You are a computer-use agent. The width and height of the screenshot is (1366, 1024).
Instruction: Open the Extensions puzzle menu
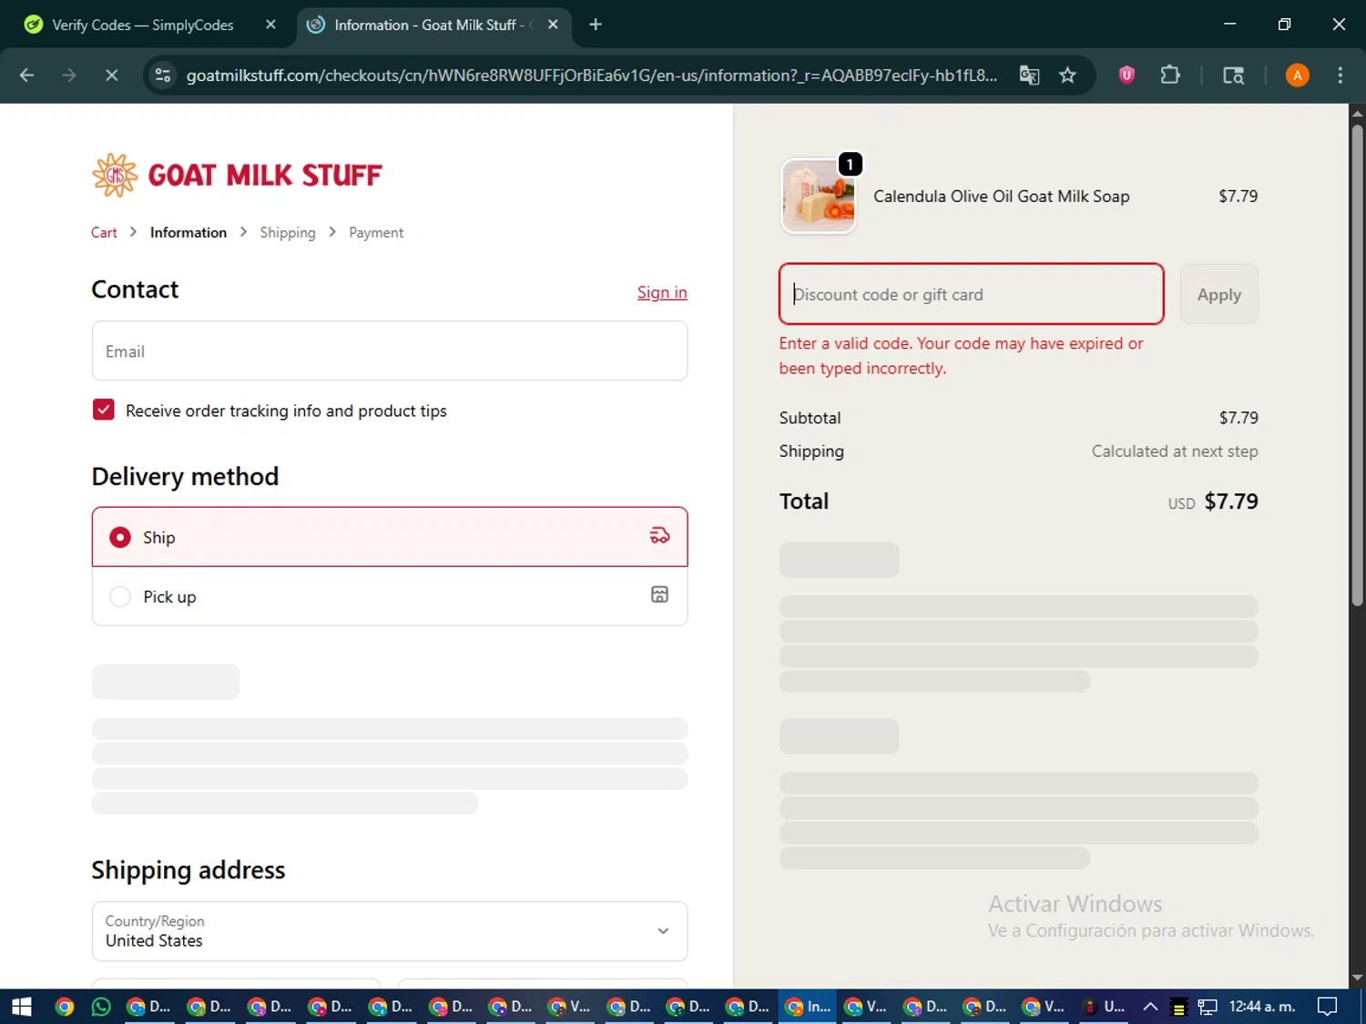(x=1170, y=76)
